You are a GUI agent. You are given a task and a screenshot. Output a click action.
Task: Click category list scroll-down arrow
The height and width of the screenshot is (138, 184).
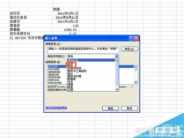pyautogui.click(x=117, y=89)
